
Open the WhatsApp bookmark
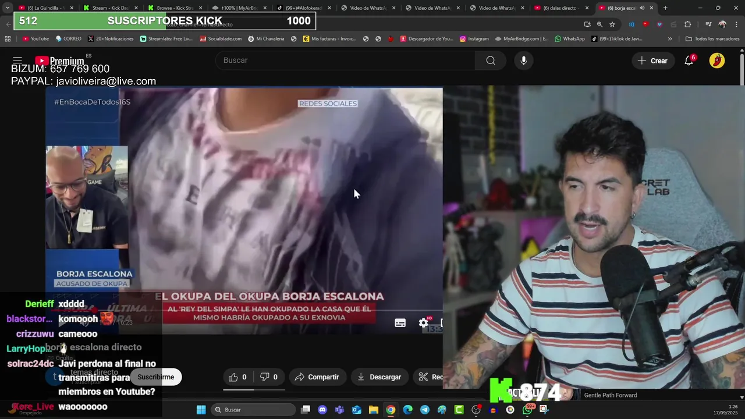tap(569, 39)
